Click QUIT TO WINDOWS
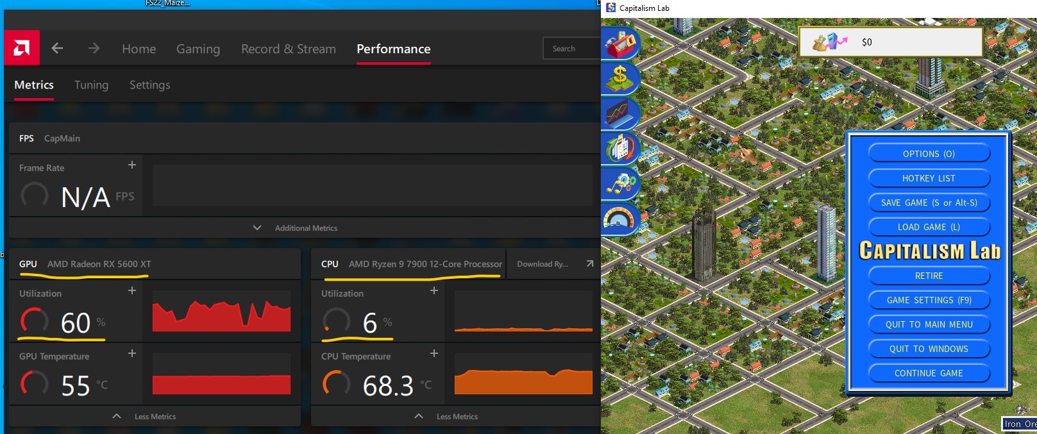 (x=929, y=349)
